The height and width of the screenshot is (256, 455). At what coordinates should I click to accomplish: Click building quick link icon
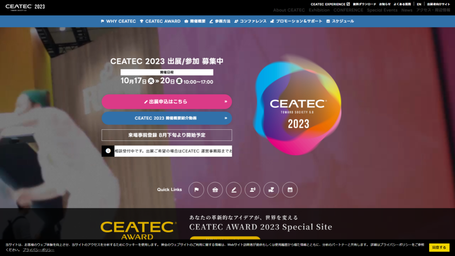[215, 190]
